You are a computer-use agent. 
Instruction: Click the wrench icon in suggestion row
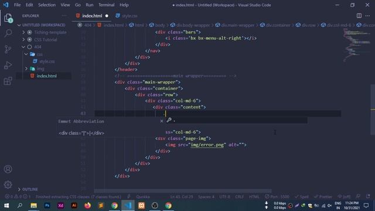click(169, 120)
